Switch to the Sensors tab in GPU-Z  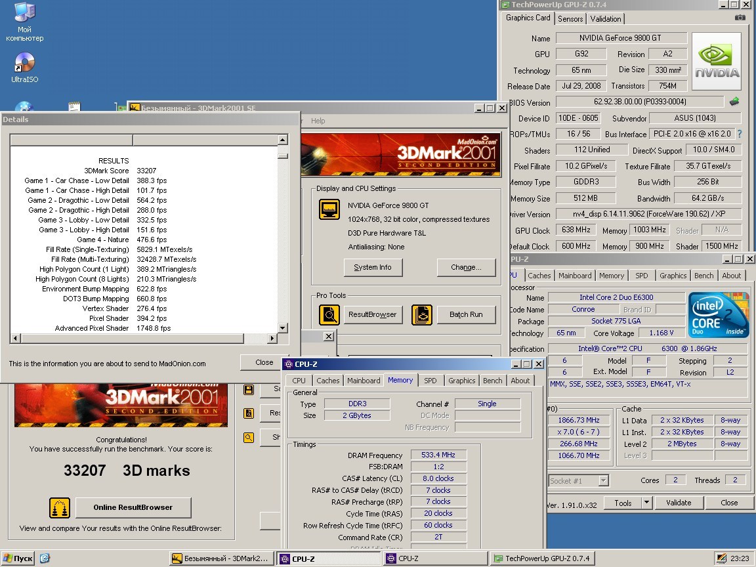point(570,19)
